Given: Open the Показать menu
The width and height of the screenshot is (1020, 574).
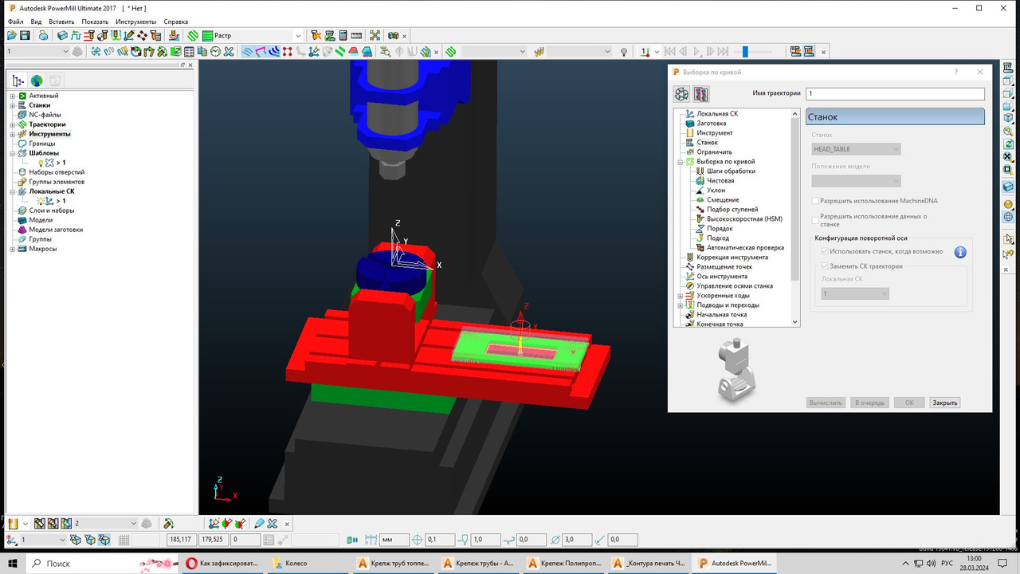Looking at the screenshot, I should coord(95,22).
